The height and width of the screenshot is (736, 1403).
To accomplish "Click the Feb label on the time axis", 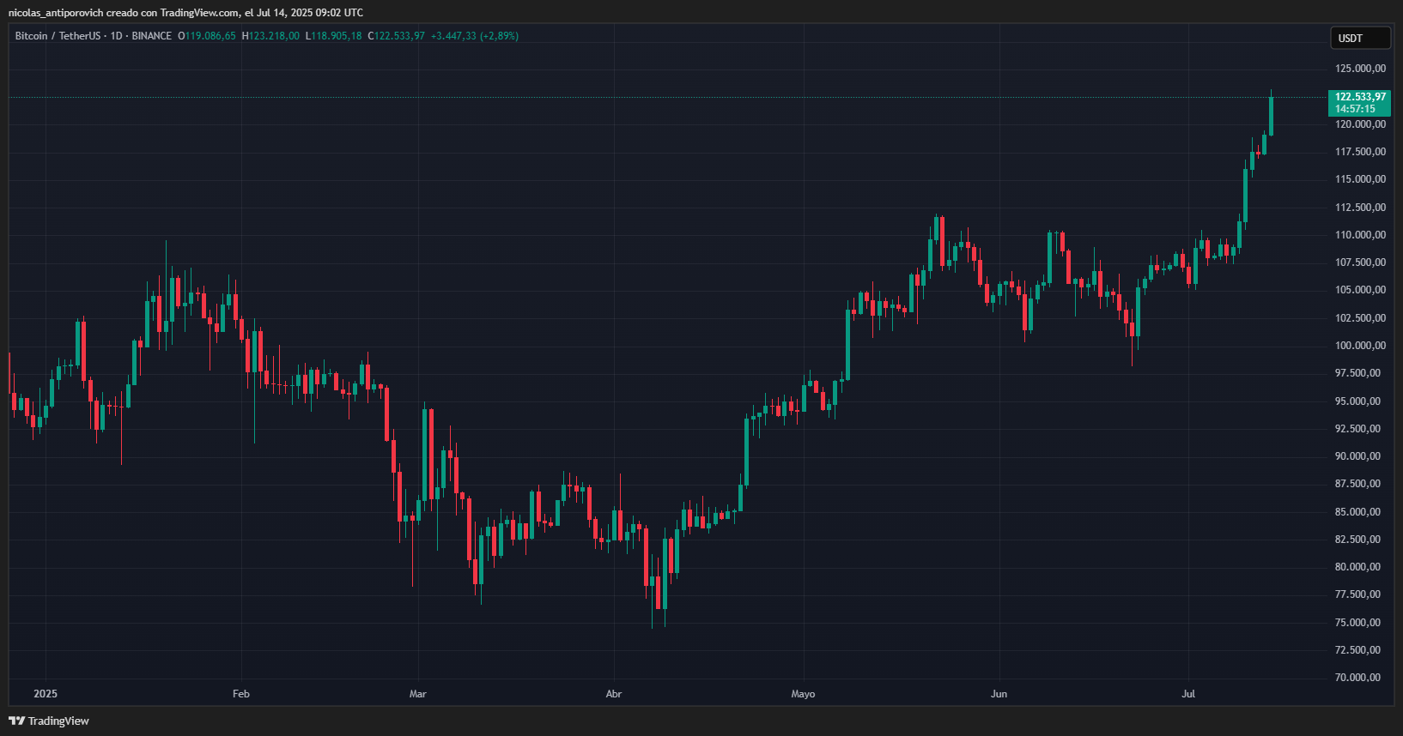I will [x=241, y=694].
